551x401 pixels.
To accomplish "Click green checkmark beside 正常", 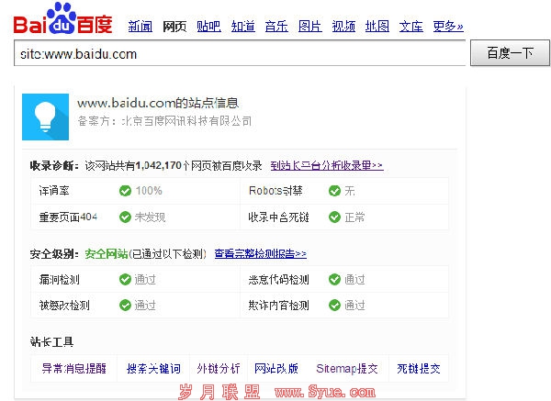I will pos(334,217).
